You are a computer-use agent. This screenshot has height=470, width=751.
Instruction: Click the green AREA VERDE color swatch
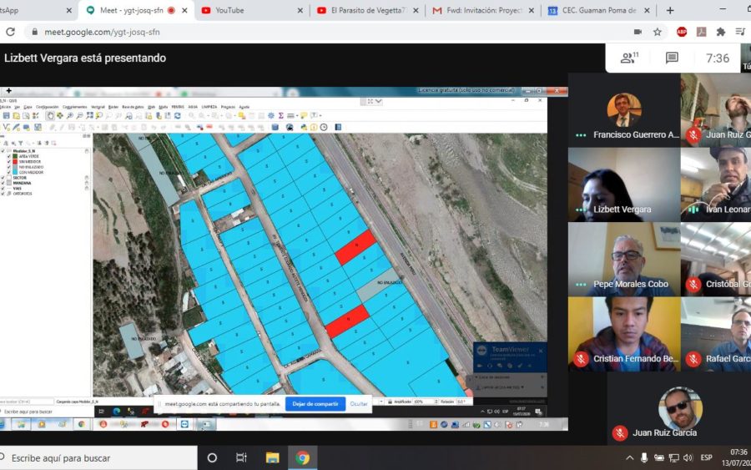(15, 156)
